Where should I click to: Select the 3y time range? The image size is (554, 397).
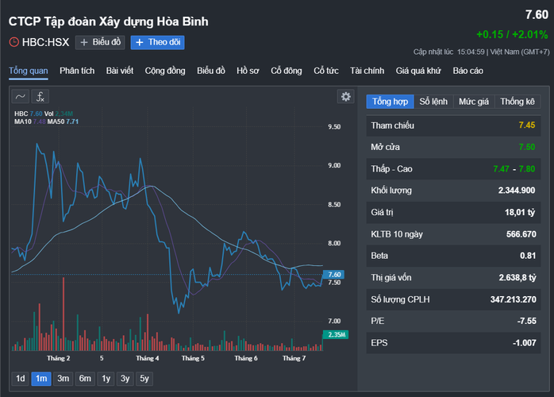[125, 379]
